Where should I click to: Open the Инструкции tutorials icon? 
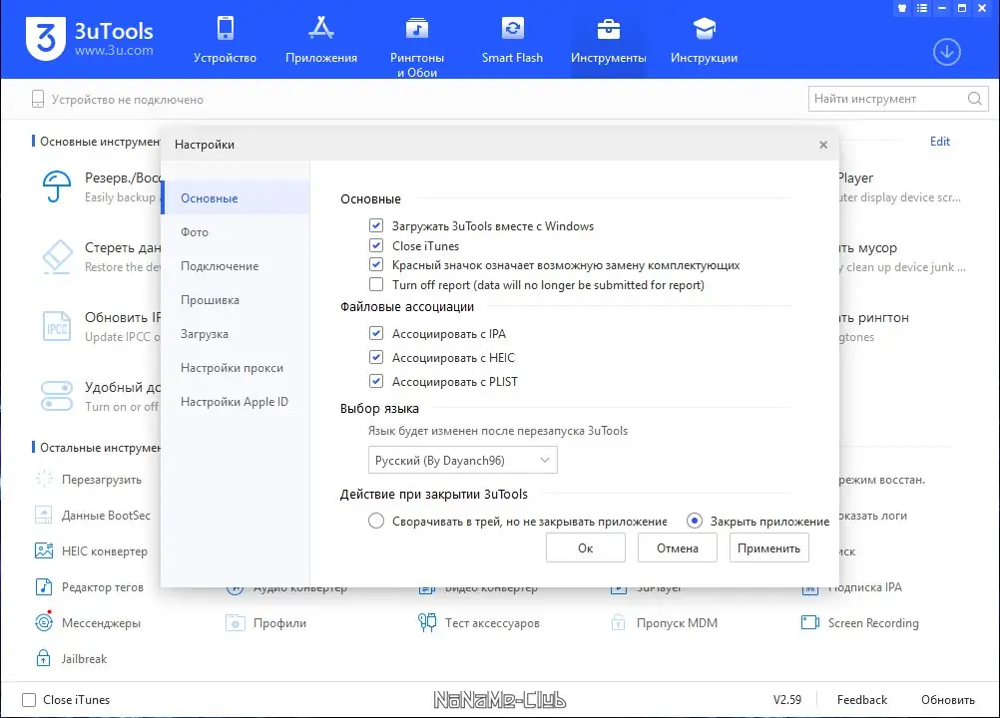[704, 29]
